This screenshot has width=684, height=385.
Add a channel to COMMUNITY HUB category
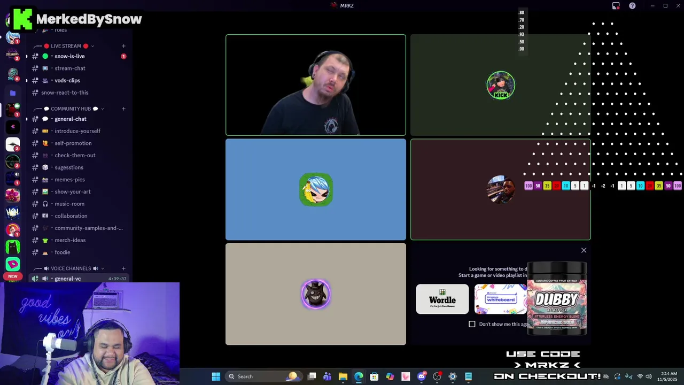coord(123,109)
